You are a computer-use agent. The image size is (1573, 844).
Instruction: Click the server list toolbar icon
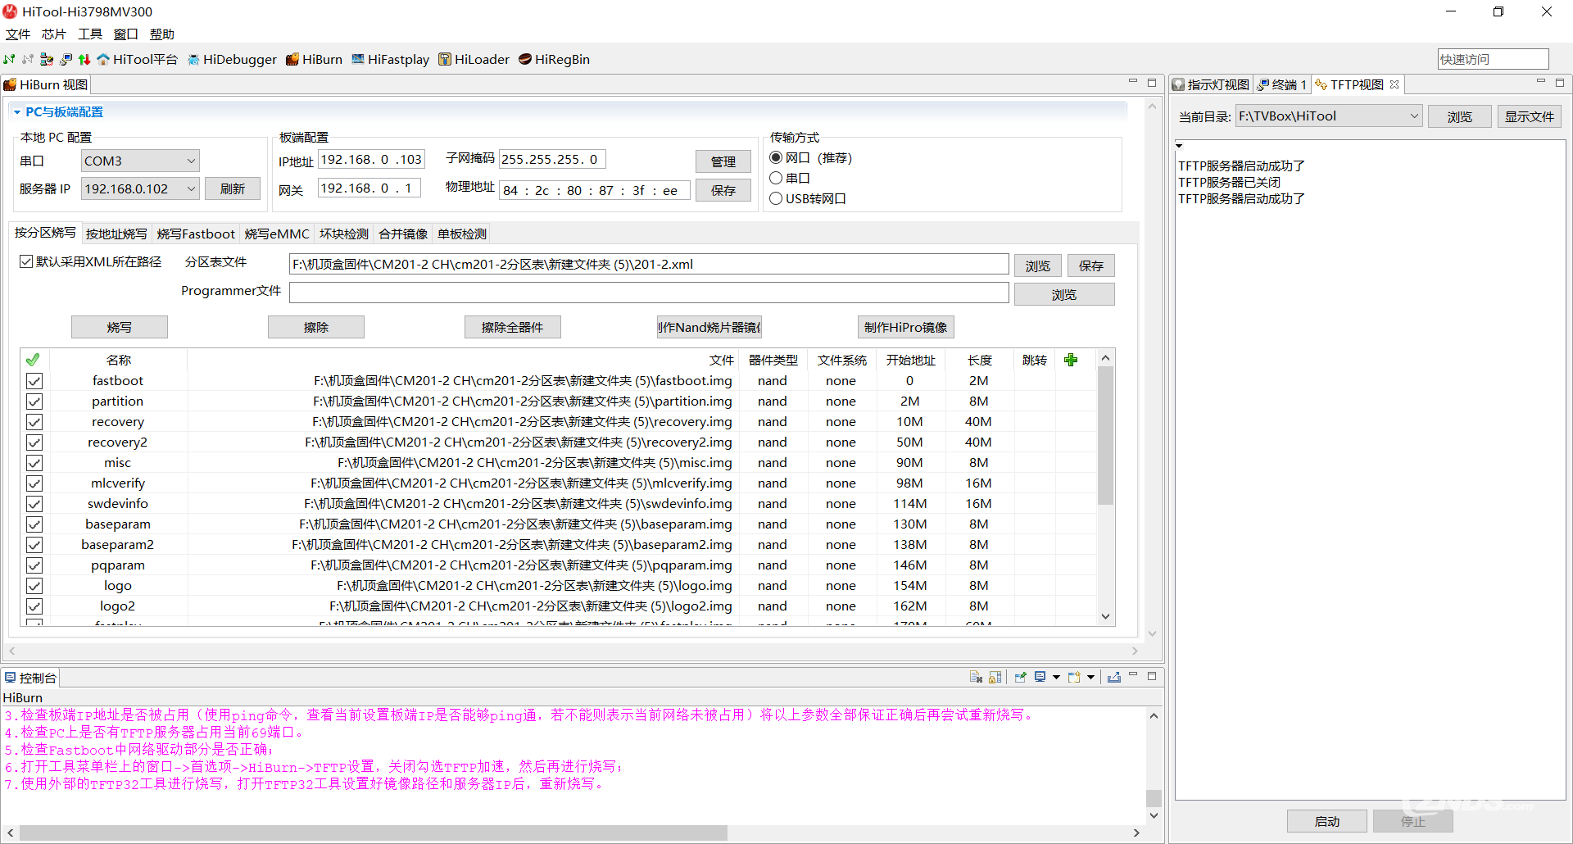(x=47, y=59)
